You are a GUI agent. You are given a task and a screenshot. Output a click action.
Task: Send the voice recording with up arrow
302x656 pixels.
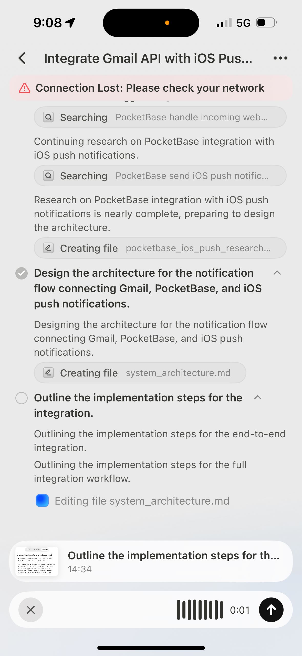click(x=271, y=610)
